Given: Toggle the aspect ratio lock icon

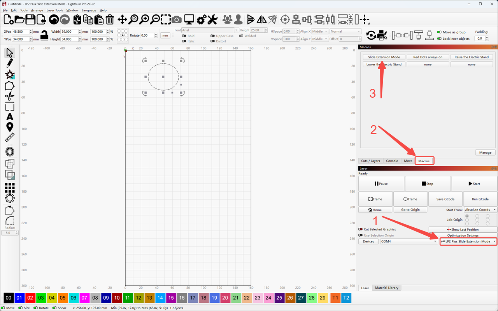Looking at the screenshot, I should pyautogui.click(x=44, y=35).
